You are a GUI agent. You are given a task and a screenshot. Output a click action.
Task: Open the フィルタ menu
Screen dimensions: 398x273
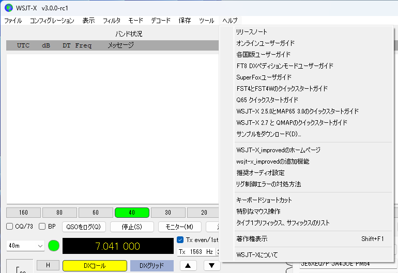[112, 21]
